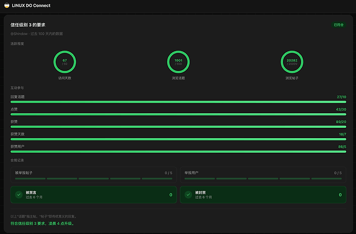Click the 浏览帖子 label
Viewport: 356px width, 234px height.
[292, 78]
